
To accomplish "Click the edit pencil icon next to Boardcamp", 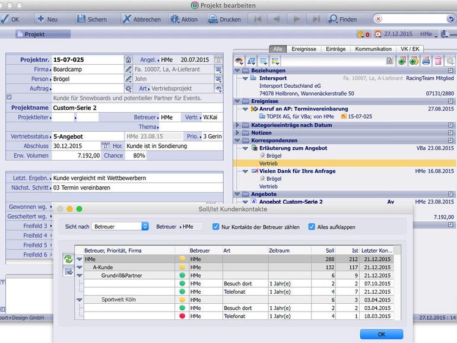I will (x=128, y=69).
